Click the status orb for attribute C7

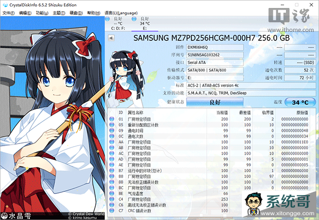pyautogui.click(x=112, y=210)
